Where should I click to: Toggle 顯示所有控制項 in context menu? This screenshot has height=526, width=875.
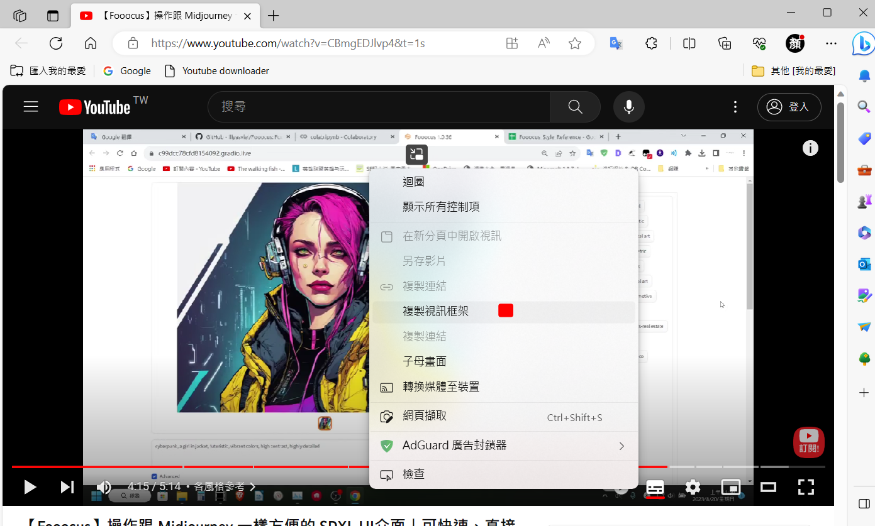[504, 207]
